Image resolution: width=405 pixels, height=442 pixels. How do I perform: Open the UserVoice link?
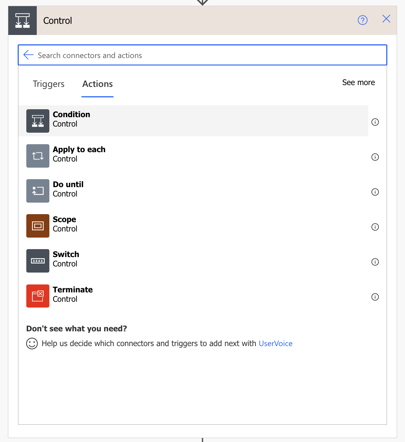point(276,344)
